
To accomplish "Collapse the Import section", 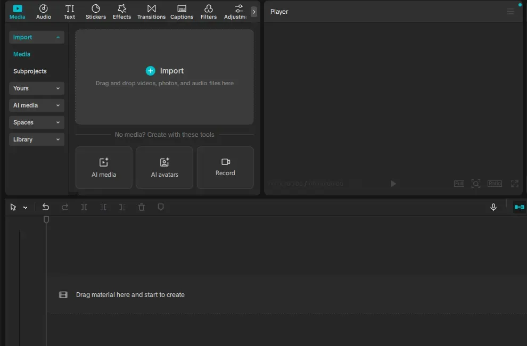I will coord(37,37).
